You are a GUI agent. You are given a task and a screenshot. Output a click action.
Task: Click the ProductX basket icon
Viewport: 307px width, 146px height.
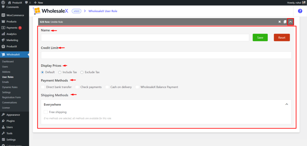coord(3,46)
